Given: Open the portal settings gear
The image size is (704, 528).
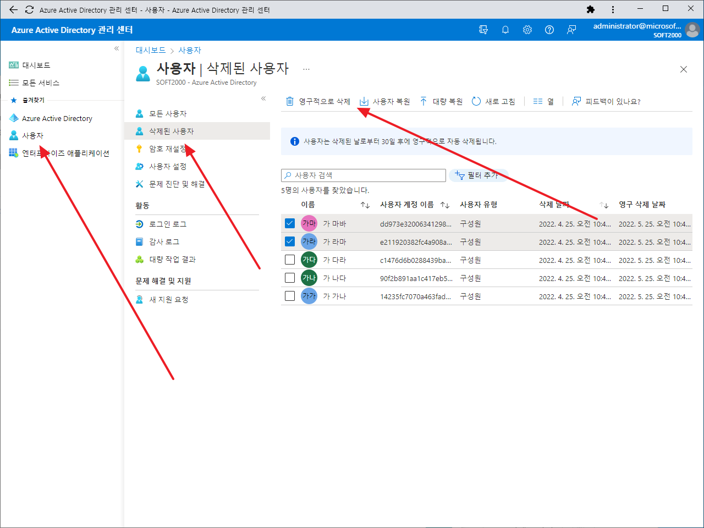Looking at the screenshot, I should (527, 30).
